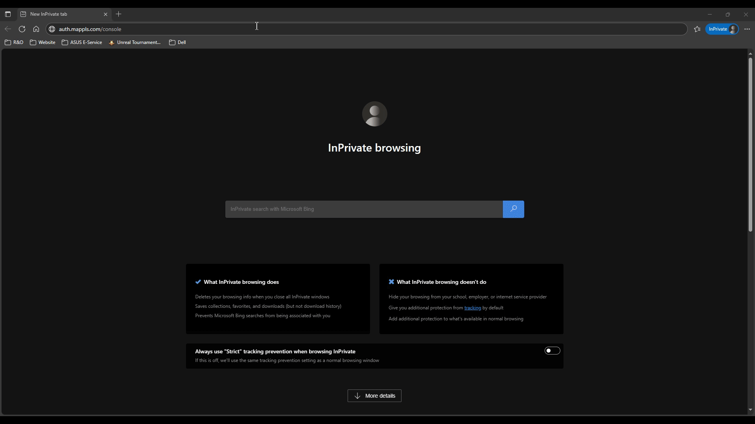This screenshot has width=755, height=424.
Task: Click 'Always use Strict tracking prevention' title
Action: [x=275, y=351]
